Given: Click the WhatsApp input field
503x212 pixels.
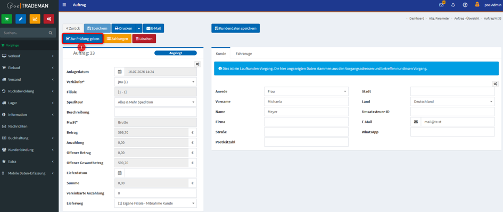Looking at the screenshot, I should tap(452, 132).
